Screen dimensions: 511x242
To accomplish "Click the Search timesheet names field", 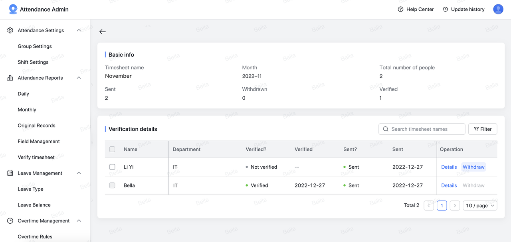I will (x=423, y=129).
